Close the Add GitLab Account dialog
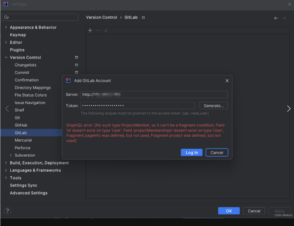Viewport: 294px width, 226px height. [227, 81]
